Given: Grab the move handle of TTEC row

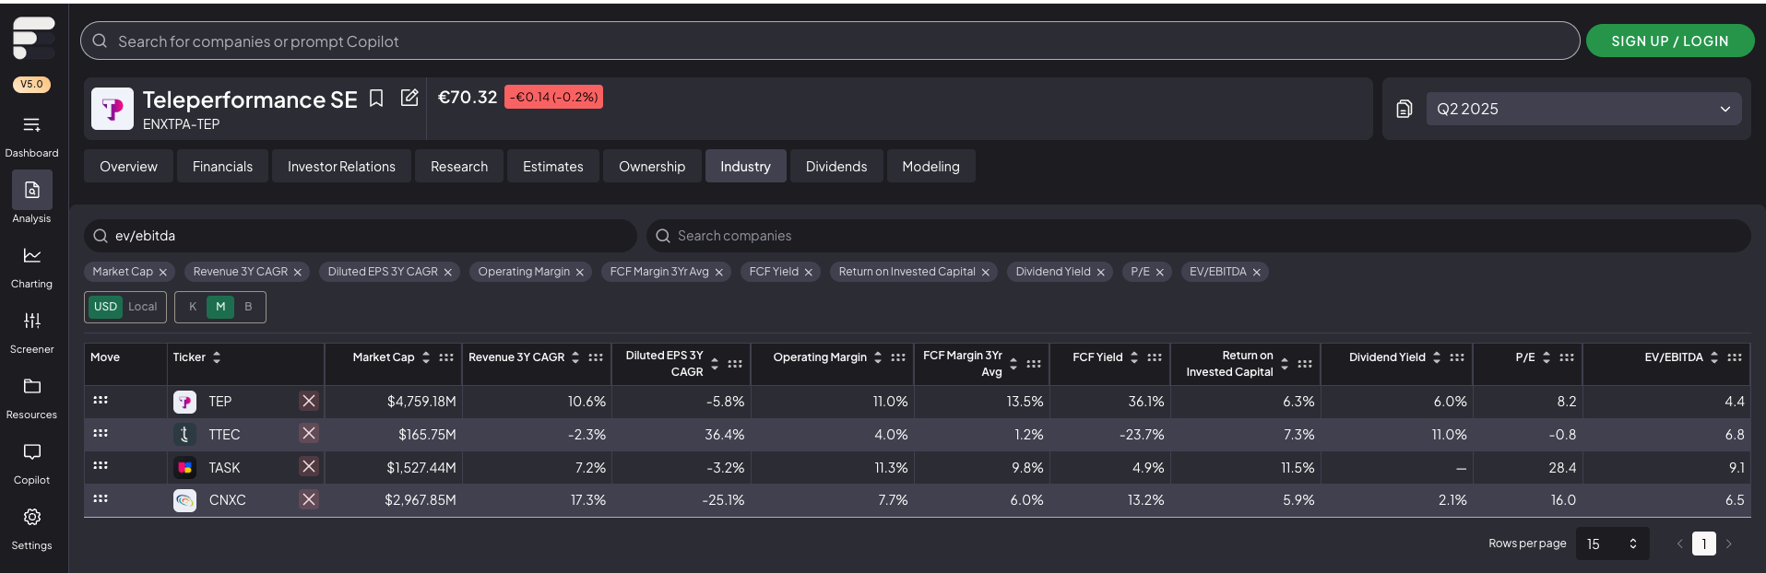Looking at the screenshot, I should (101, 433).
